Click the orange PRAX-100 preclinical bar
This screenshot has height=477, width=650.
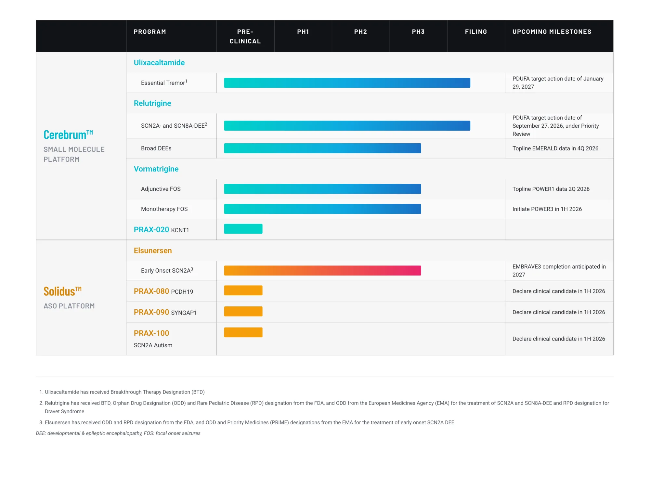(x=243, y=332)
